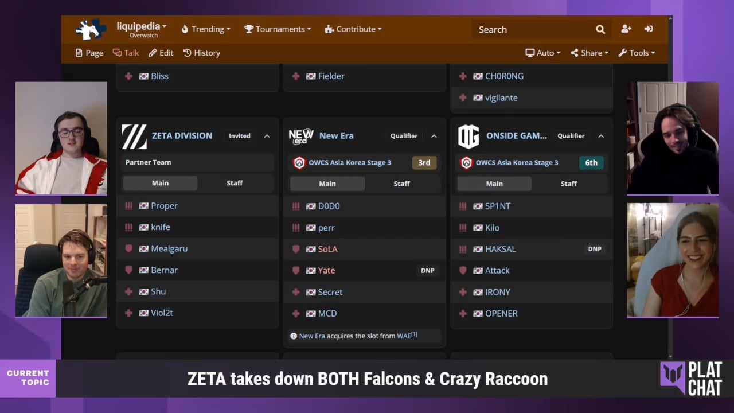Click the log in arrow icon

tap(649, 29)
